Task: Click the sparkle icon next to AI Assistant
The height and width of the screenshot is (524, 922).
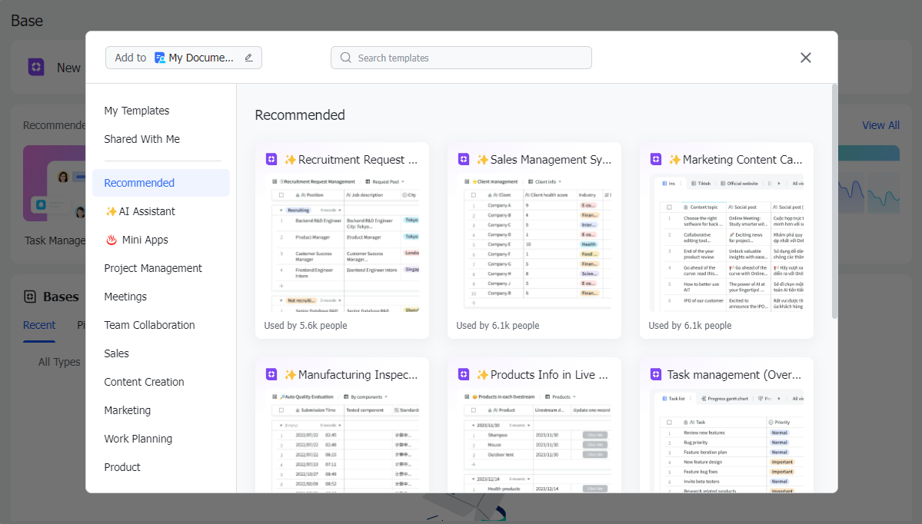Action: tap(111, 211)
